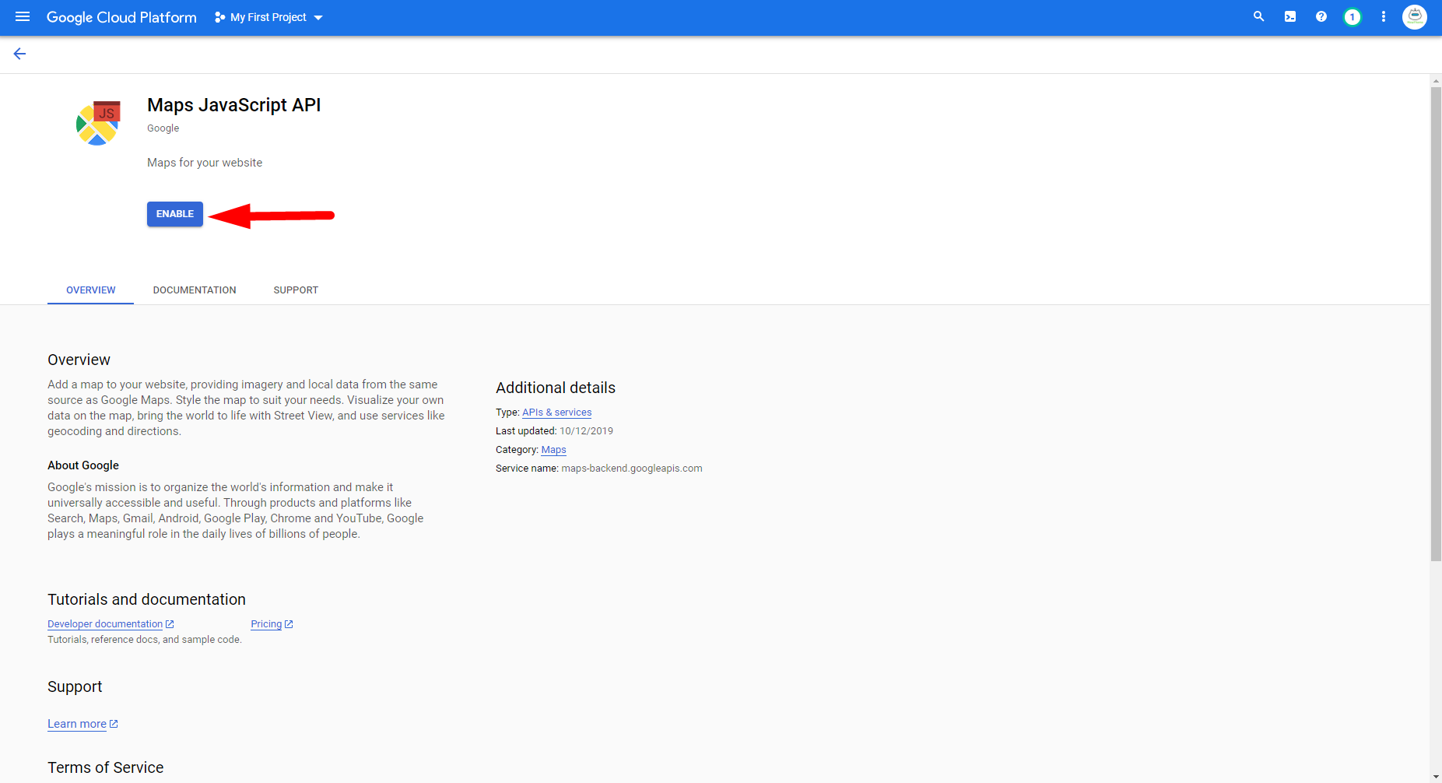Click the Terms of Service heading

pos(106,767)
